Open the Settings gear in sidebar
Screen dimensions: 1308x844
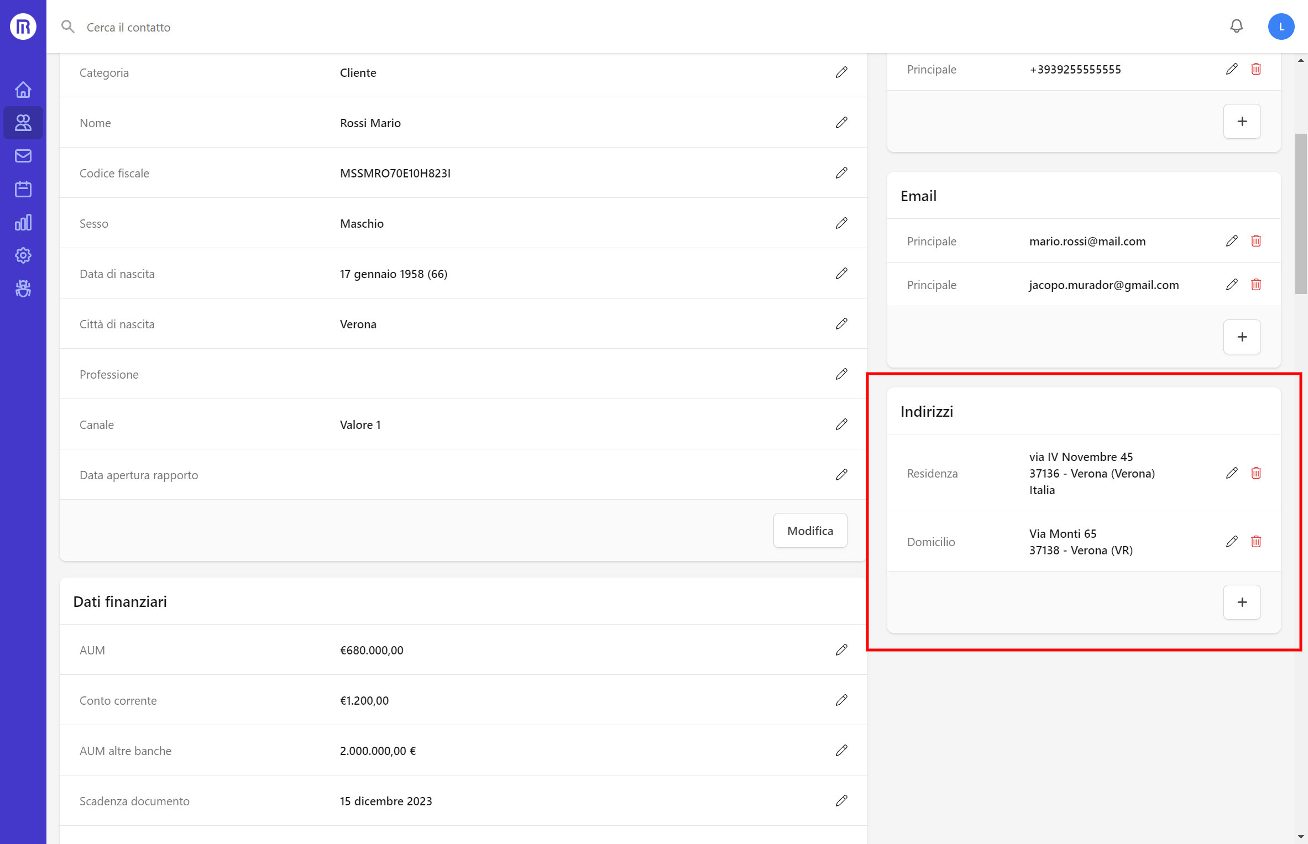click(x=23, y=255)
